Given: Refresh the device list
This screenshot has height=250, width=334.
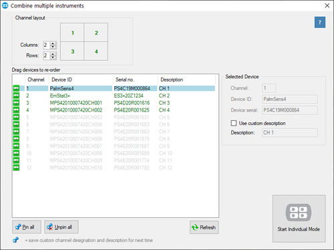Looking at the screenshot, I should tap(204, 227).
